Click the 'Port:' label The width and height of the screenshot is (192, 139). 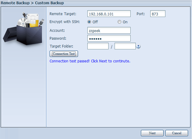141,14
